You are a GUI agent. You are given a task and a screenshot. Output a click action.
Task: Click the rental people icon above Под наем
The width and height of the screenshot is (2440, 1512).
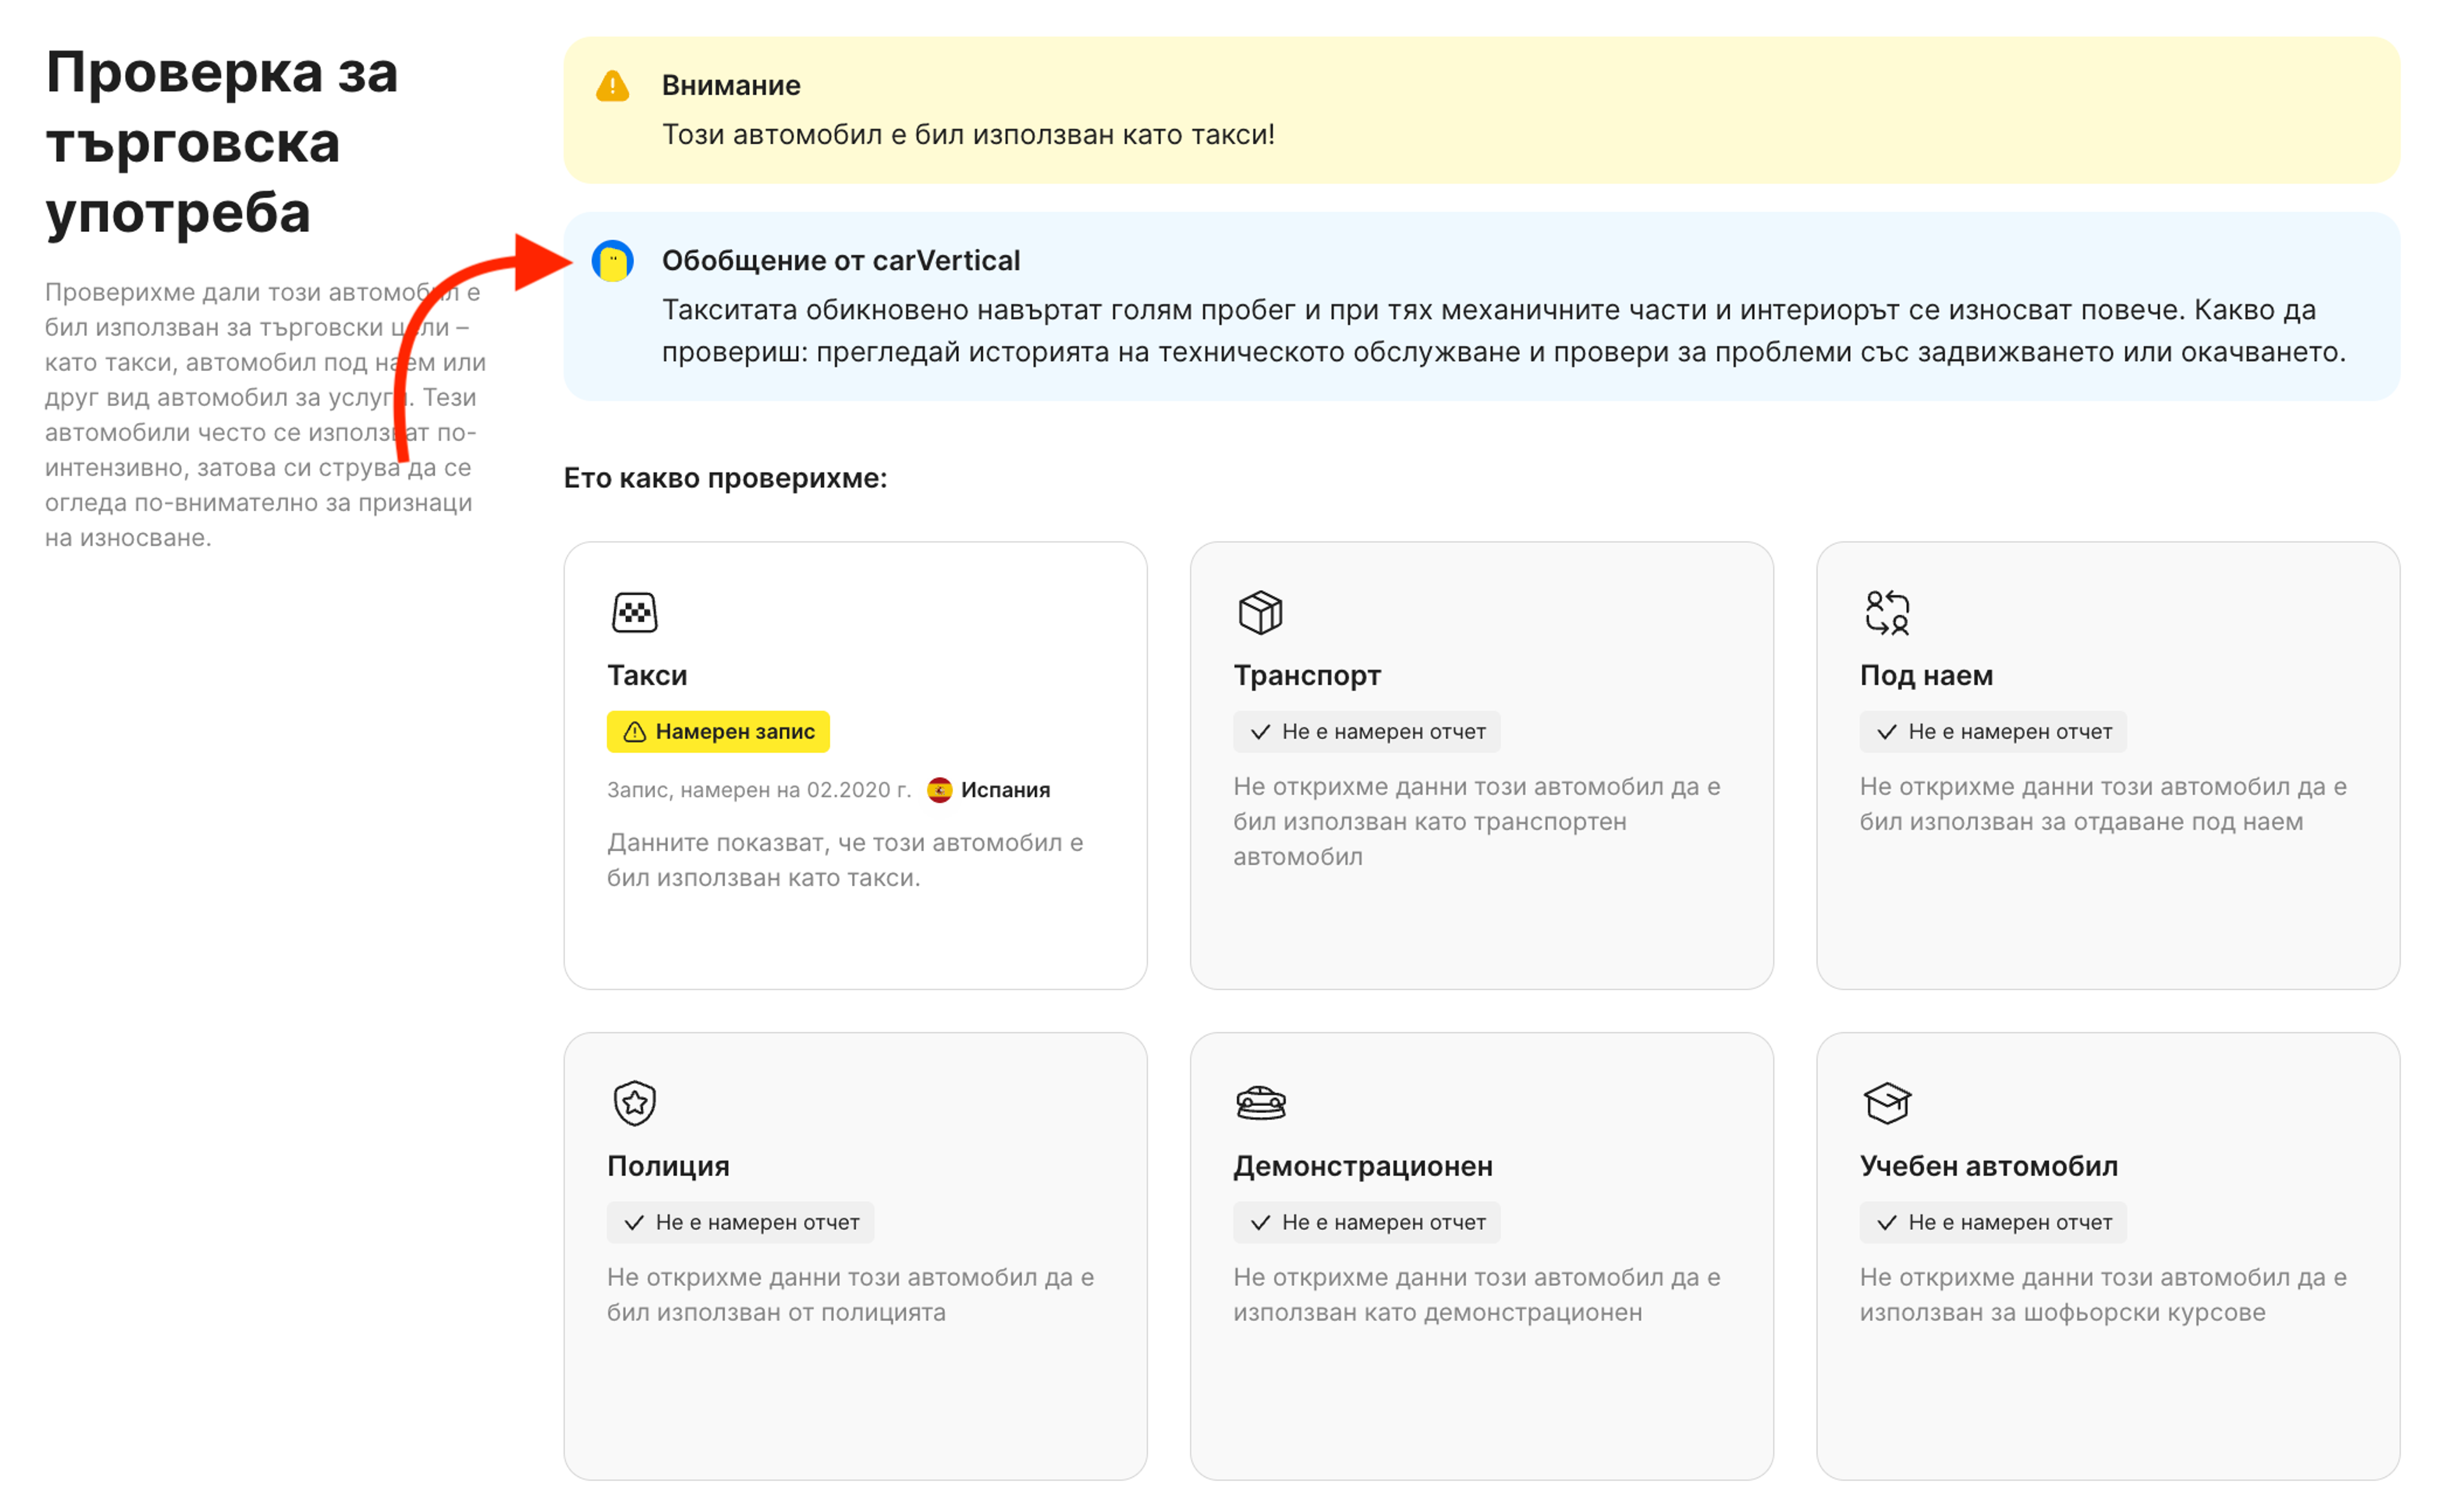[x=1887, y=612]
